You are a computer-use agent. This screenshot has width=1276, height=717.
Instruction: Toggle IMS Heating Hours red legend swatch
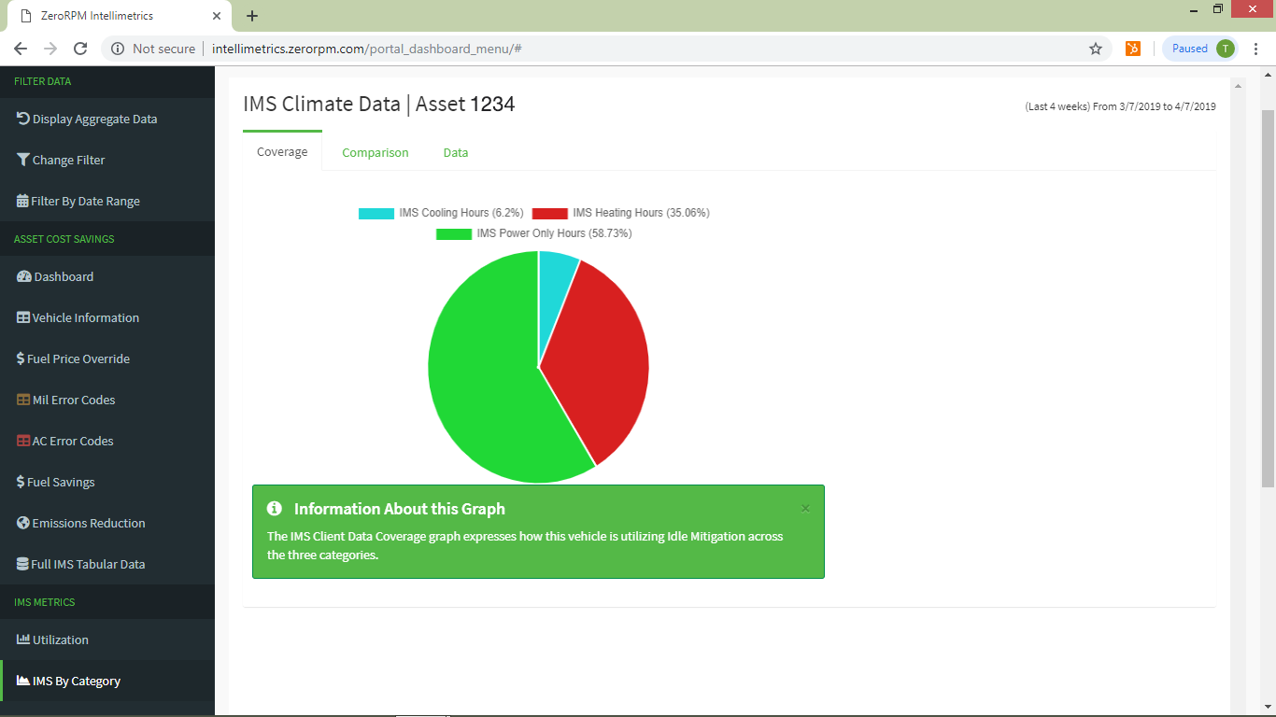(x=550, y=213)
